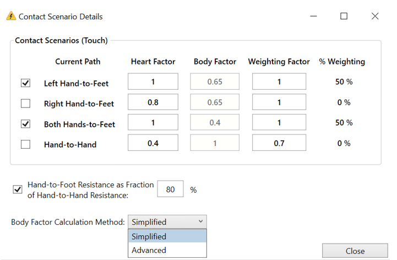Uncheck the Both Hands-to-Feet scenario
The image size is (397, 260).
tap(25, 124)
